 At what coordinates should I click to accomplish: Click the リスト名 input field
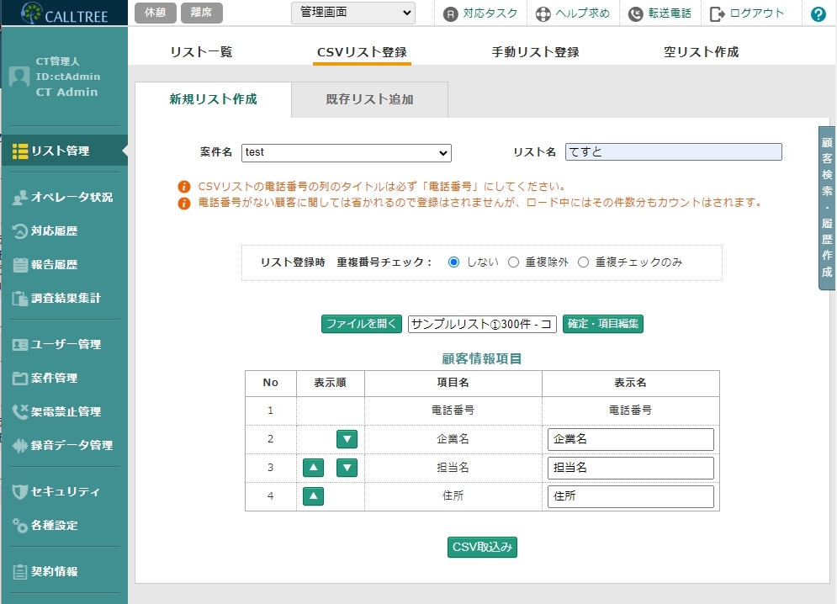coord(674,152)
